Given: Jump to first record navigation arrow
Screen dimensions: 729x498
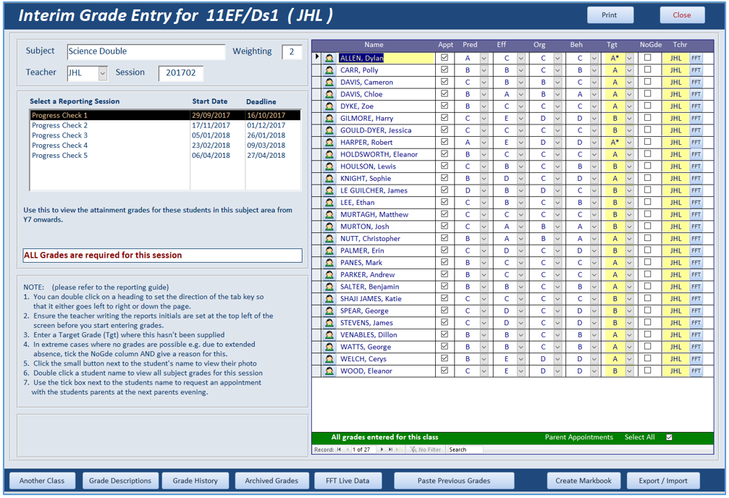Looking at the screenshot, I should click(339, 450).
